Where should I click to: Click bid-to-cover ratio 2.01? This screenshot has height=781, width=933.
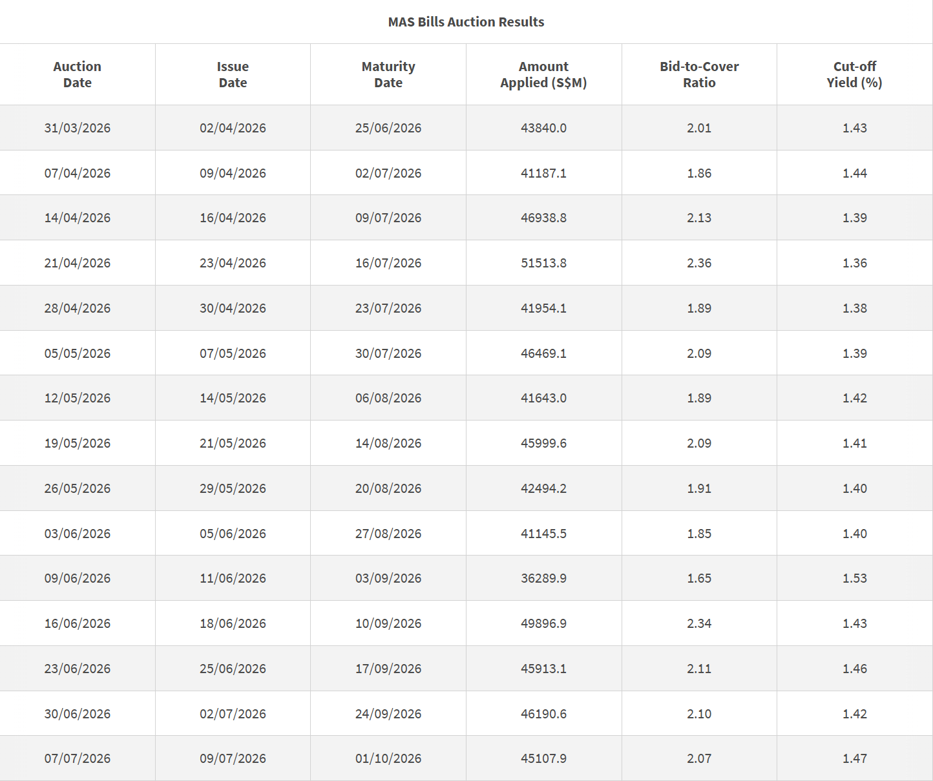click(699, 128)
